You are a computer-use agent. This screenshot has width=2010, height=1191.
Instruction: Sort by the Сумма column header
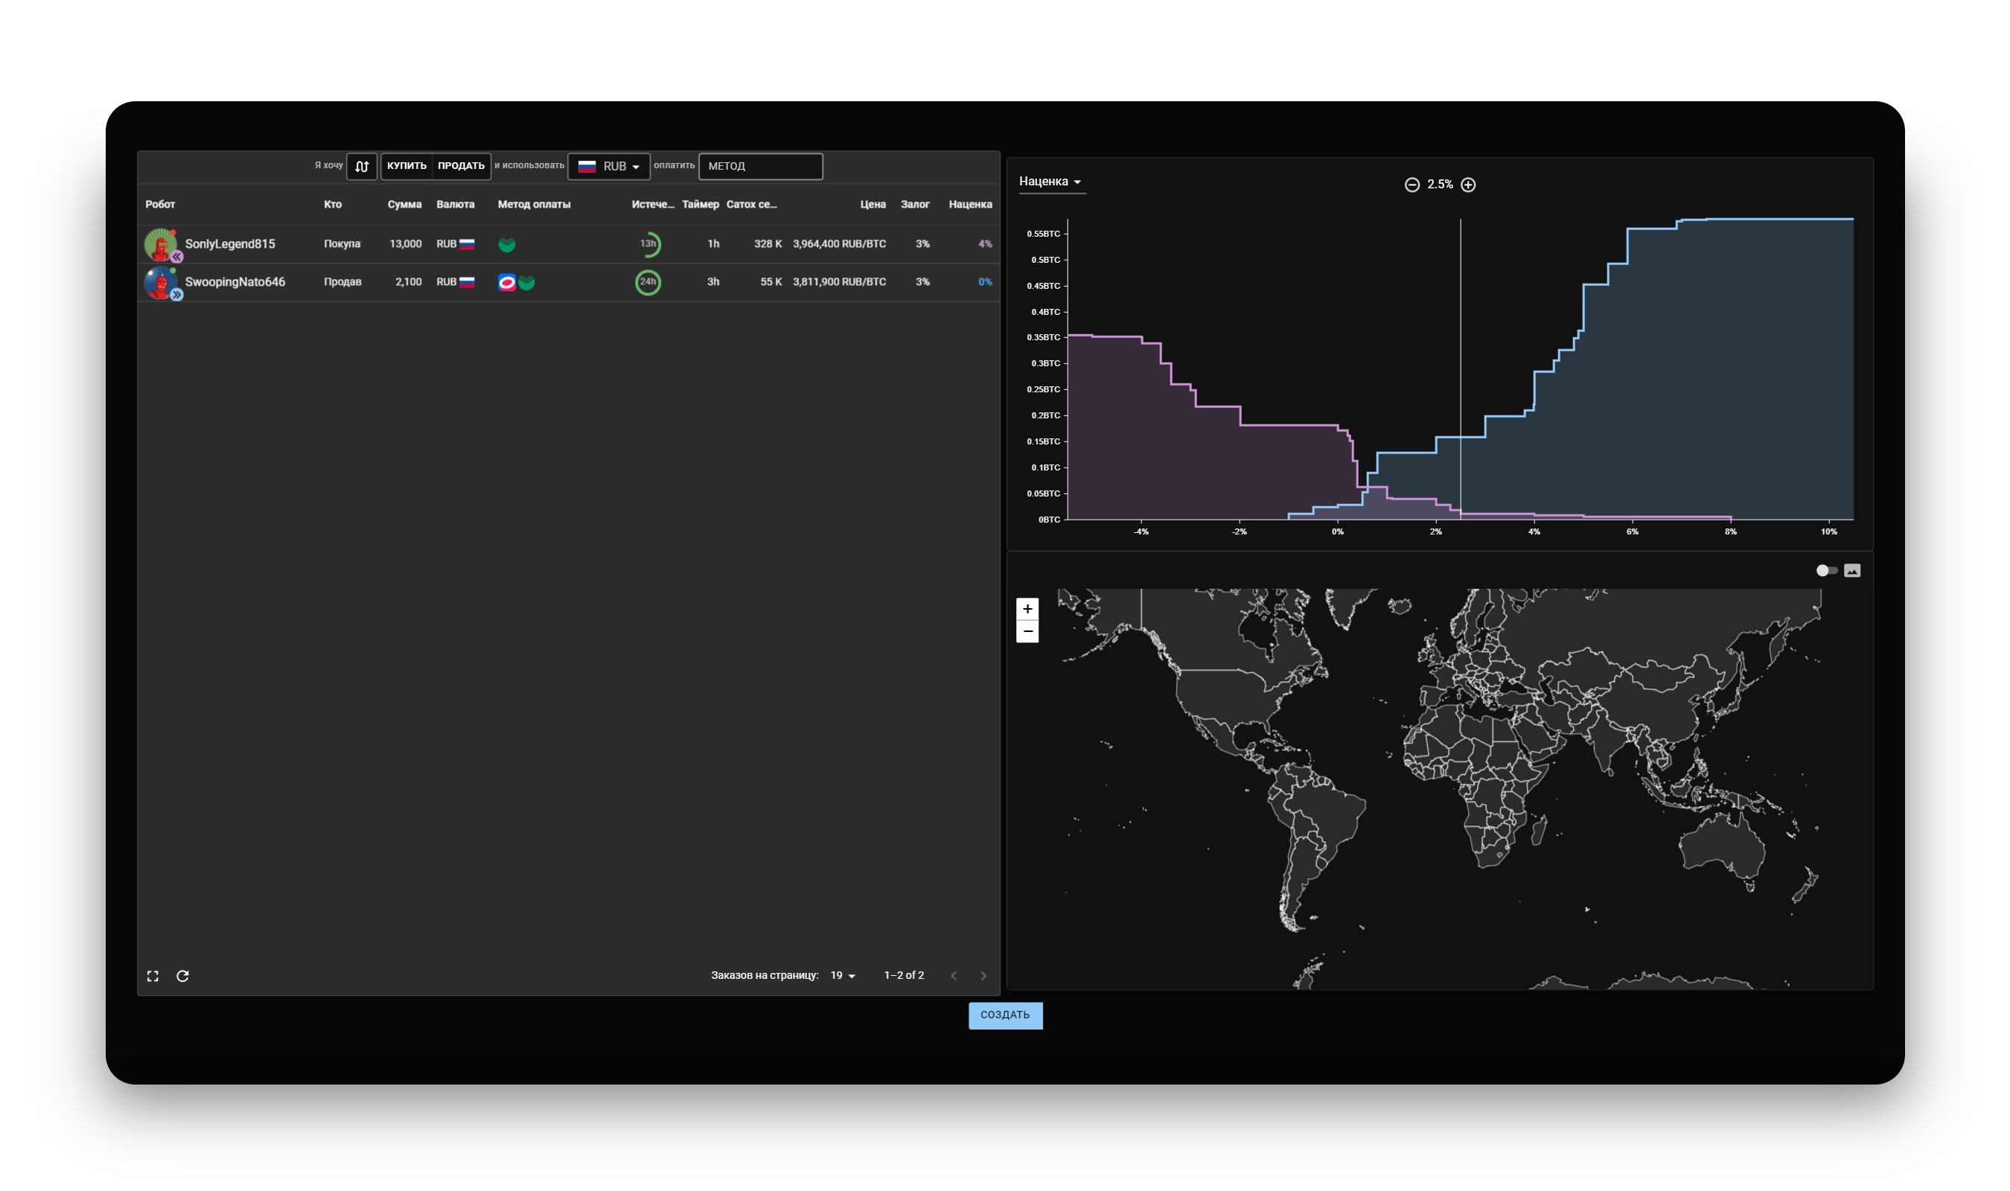(x=404, y=205)
